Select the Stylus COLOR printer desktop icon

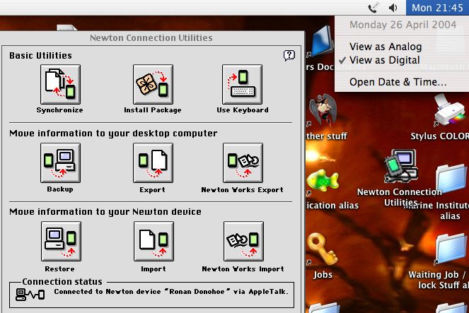449,110
